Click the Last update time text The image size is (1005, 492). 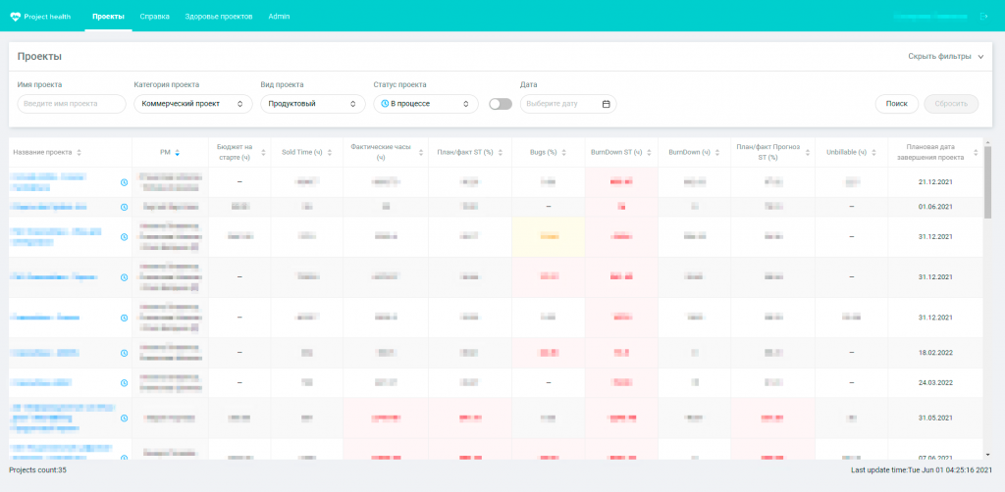923,470
